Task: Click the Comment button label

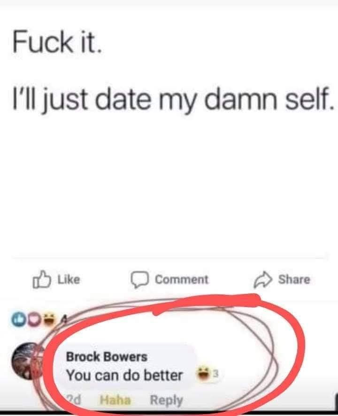Action: (x=182, y=280)
